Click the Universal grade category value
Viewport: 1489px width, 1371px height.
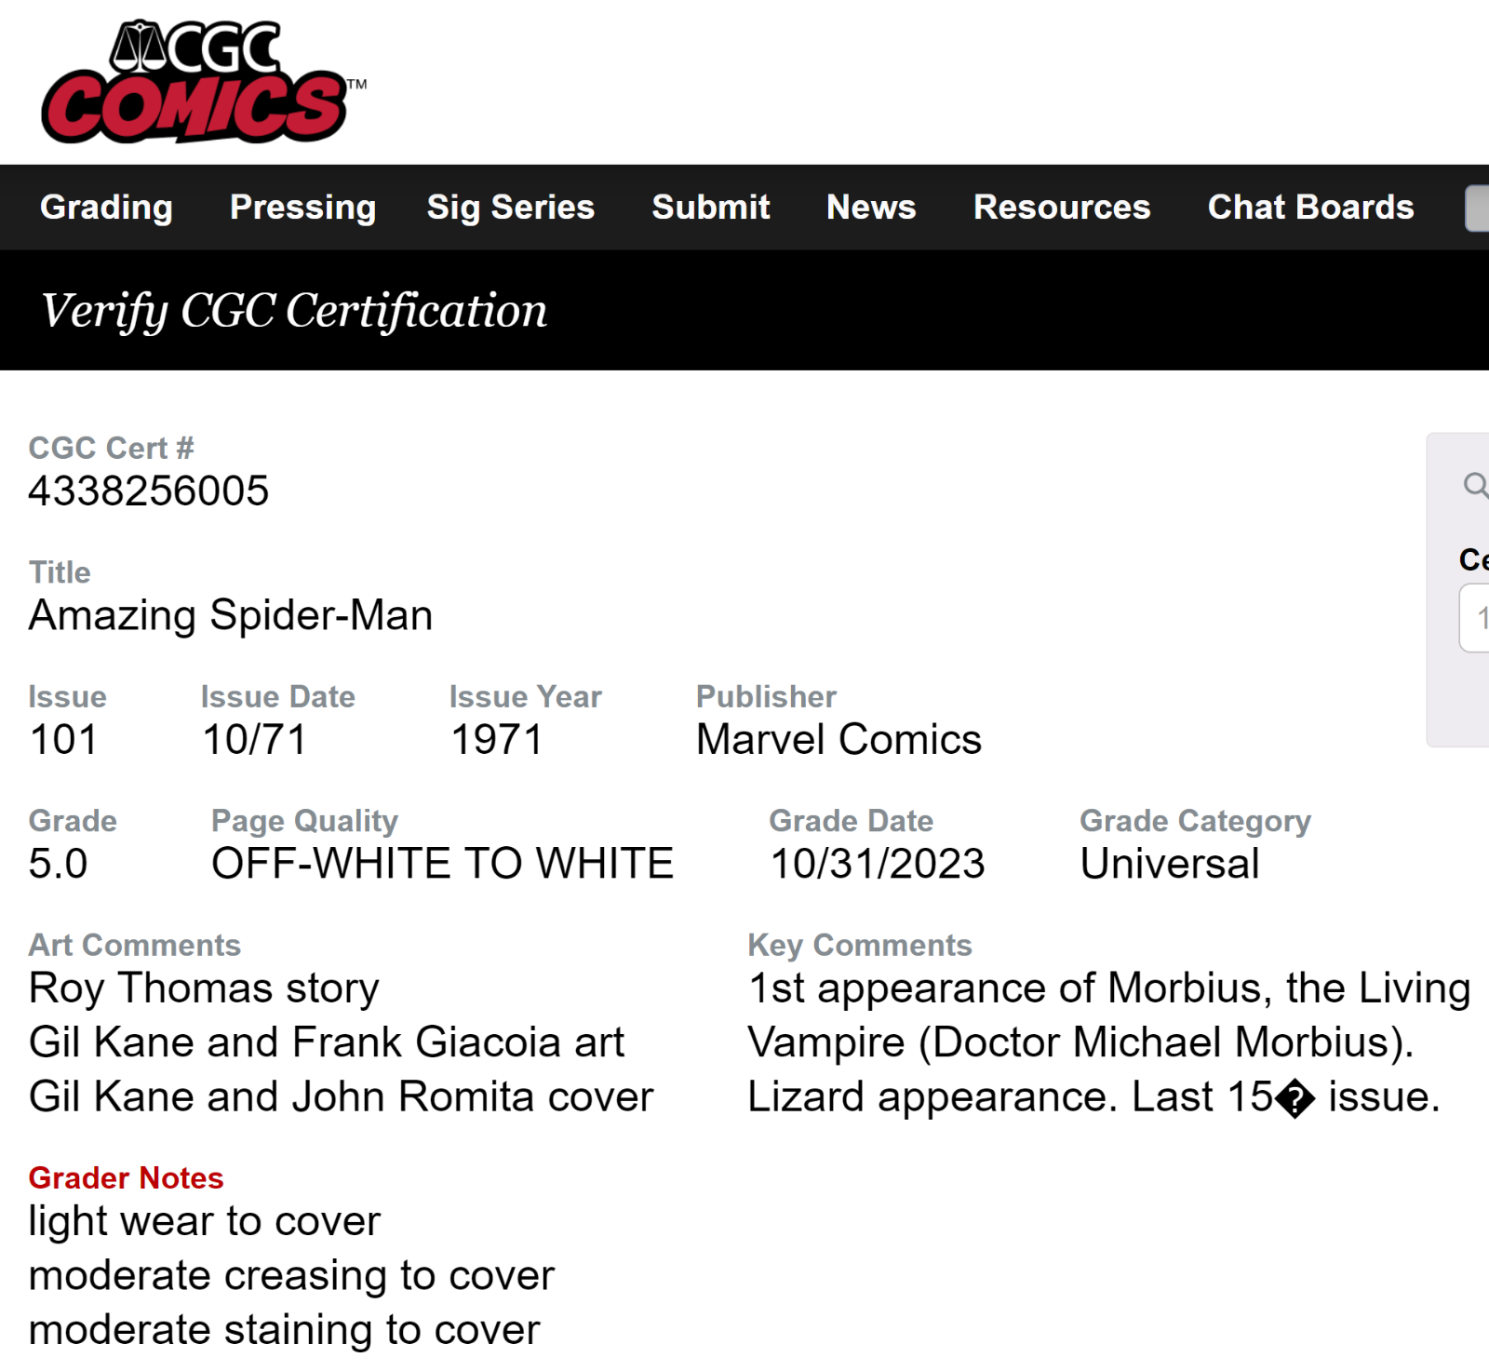coord(1170,864)
